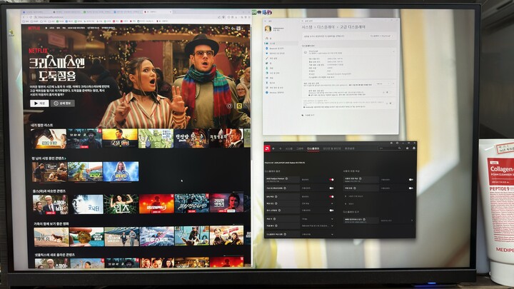Screen dimensions: 514x289
Task: Open the 굿닥터 thumbnail on Netflix
Action: click(x=86, y=204)
